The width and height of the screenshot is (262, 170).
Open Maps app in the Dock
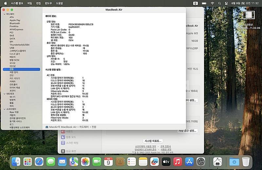(x=74, y=161)
